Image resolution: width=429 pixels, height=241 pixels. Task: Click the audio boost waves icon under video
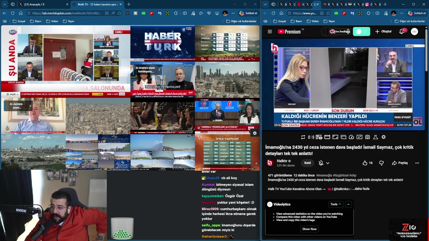311,137
